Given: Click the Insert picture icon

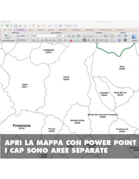Looking at the screenshot, I should [x=125, y=36].
